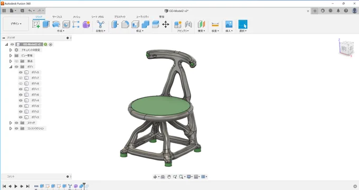
Task: Click the Save icon
Action: (22, 11)
